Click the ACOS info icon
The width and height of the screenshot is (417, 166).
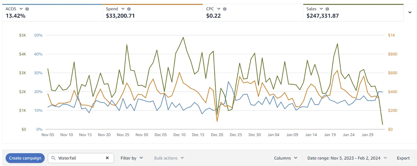click(x=27, y=9)
